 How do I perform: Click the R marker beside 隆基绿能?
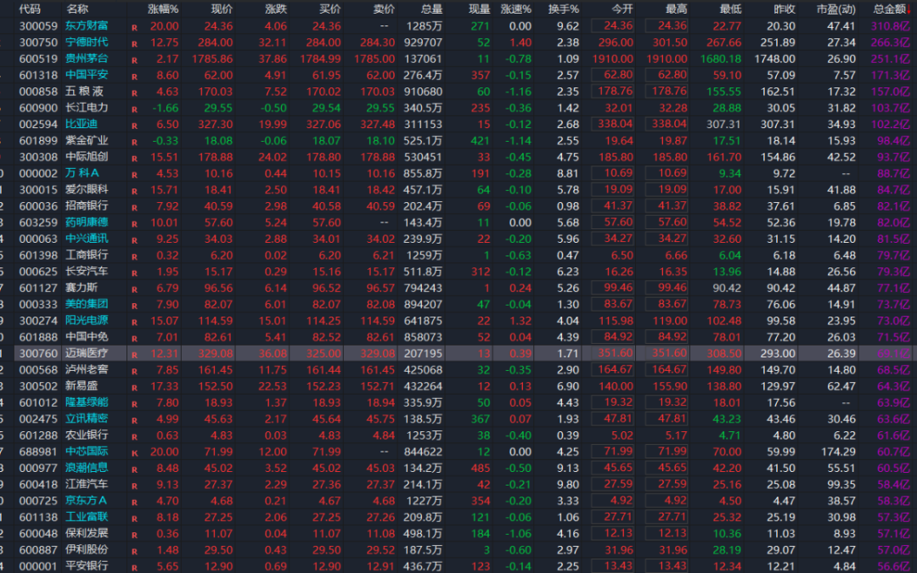(x=134, y=403)
